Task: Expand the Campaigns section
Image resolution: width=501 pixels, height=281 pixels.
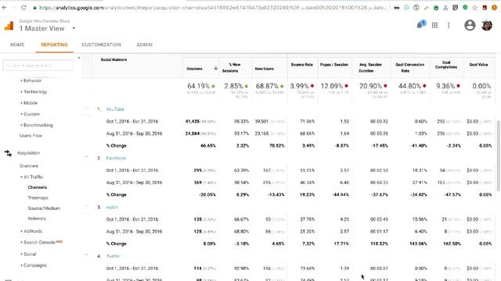Action: point(34,265)
